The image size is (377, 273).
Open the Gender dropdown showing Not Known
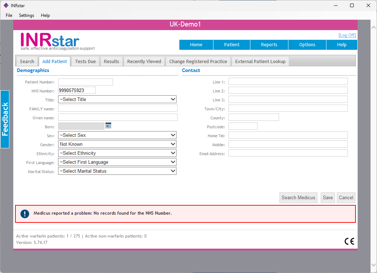click(117, 144)
